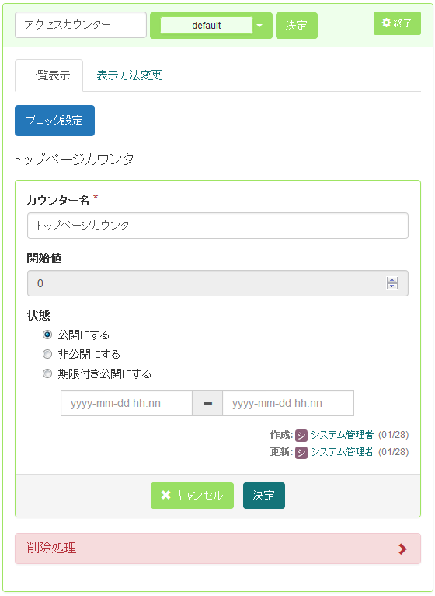Click the X icon on キャンセル button
This screenshot has height=596, width=435.
click(x=165, y=495)
